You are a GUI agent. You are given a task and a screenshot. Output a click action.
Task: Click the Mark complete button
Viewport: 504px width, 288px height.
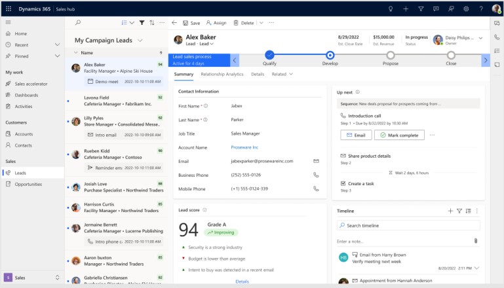point(398,135)
